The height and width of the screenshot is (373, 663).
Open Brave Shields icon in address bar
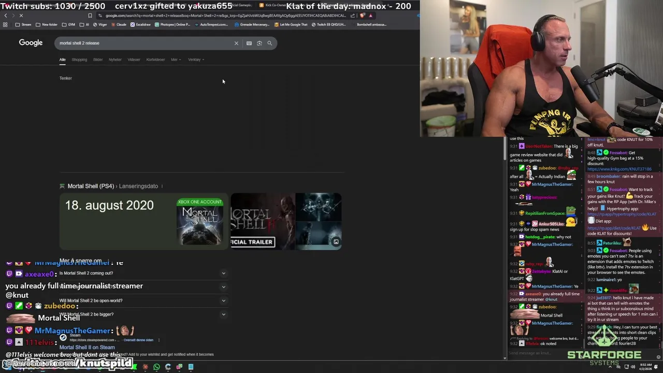click(x=363, y=16)
